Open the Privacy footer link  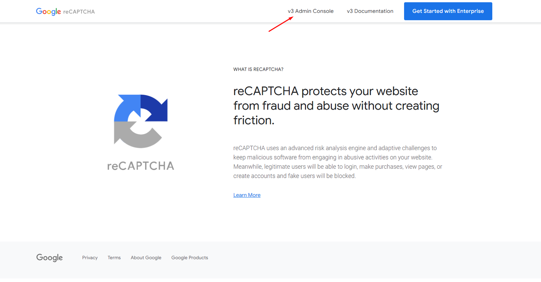pyautogui.click(x=90, y=258)
